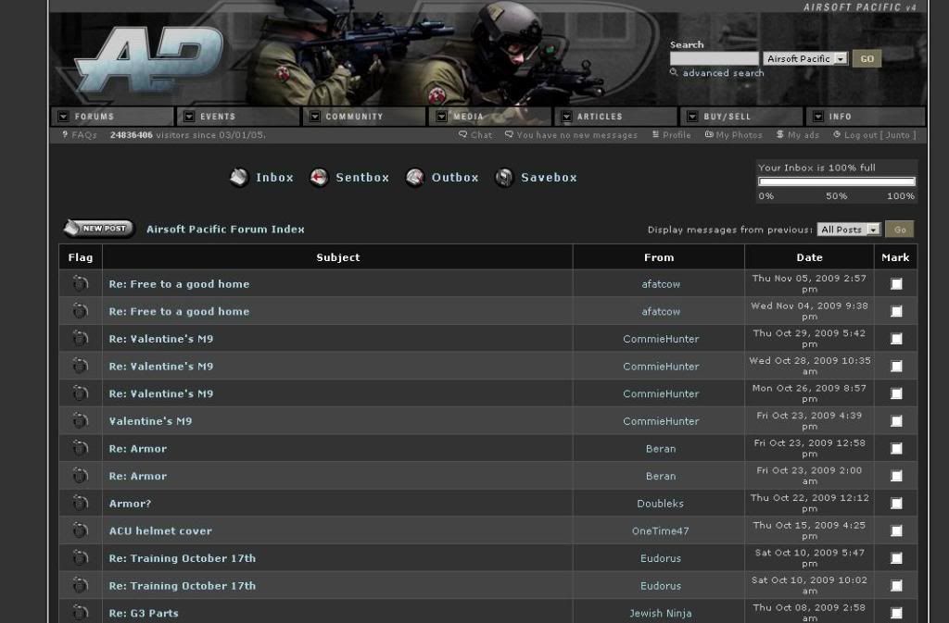Switch to the Outbox text tab
The height and width of the screenshot is (623, 949).
[455, 177]
